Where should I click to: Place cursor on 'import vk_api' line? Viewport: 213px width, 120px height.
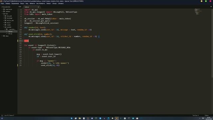31,10
